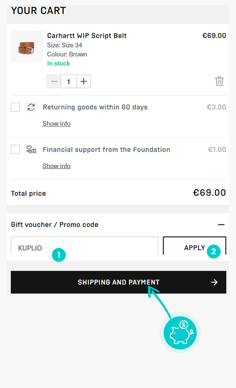Focus the promo code field containing KUPLIO
Screen dimensions: 236x388
(x=85, y=245)
